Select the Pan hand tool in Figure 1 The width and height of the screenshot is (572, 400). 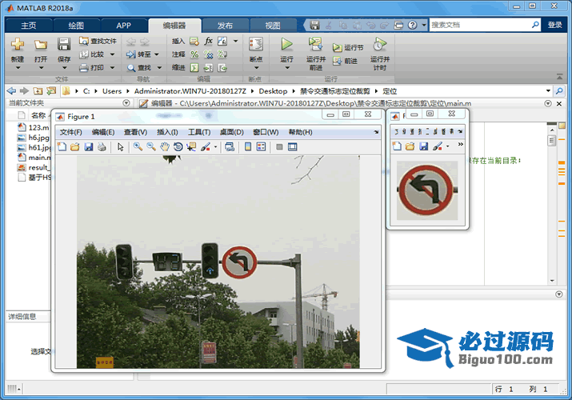coord(165,146)
